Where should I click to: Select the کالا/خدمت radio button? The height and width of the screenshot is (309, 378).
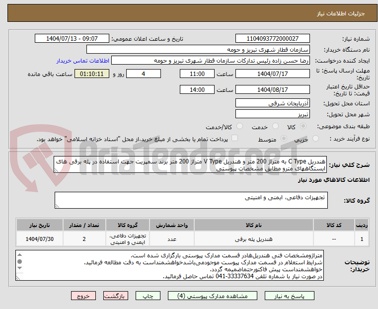coord(239,126)
